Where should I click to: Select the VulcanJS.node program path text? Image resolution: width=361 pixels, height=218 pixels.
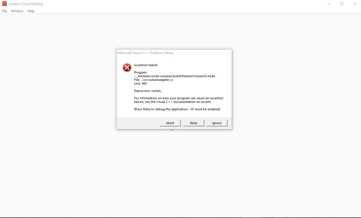[174, 76]
